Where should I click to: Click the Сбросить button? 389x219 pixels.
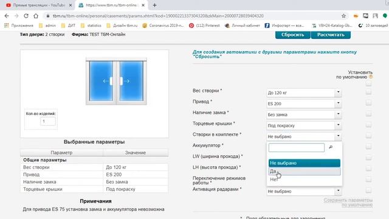[293, 35]
